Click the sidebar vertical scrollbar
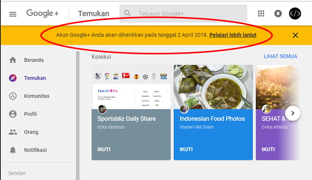Screen dimensions: 312x180 78,115
